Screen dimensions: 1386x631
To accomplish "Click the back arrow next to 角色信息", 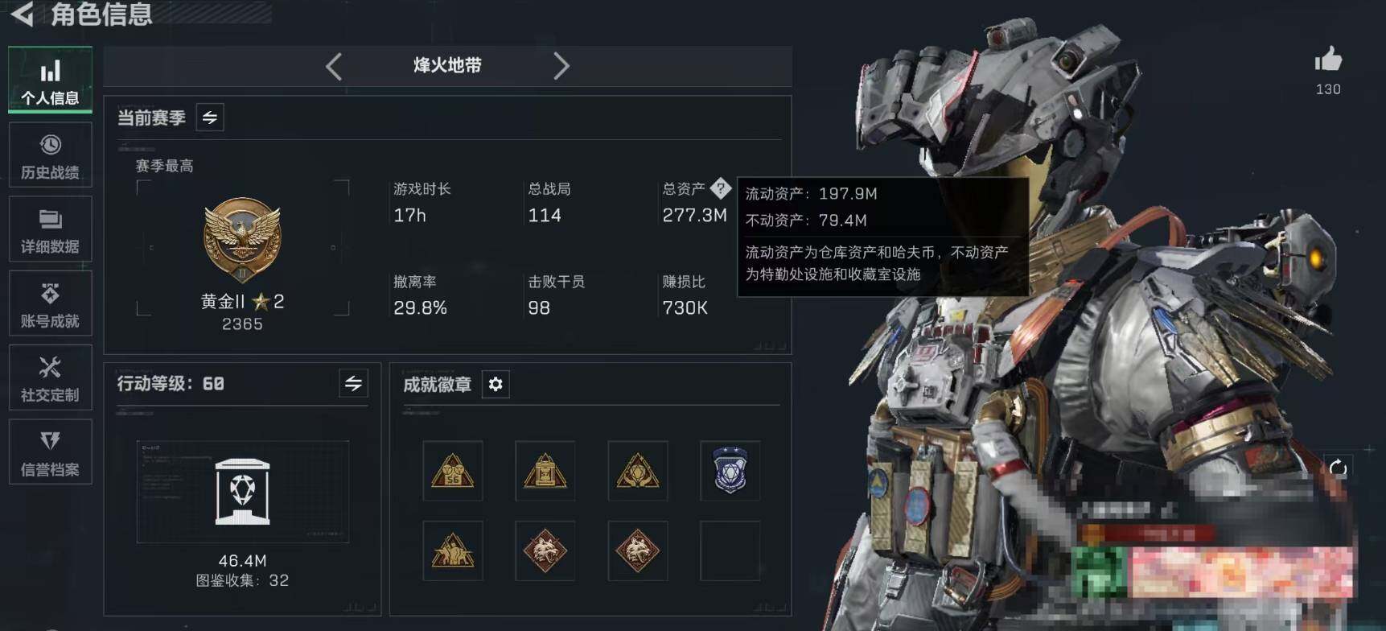I will (22, 14).
